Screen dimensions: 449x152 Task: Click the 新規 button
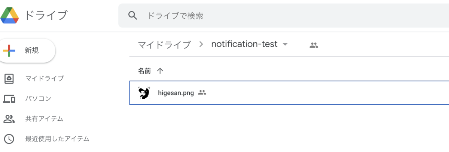coord(28,51)
